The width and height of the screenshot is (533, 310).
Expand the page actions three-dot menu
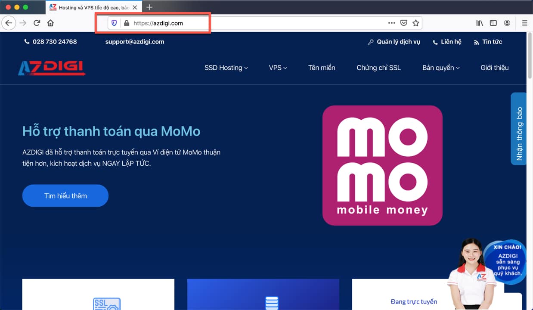[x=391, y=23]
